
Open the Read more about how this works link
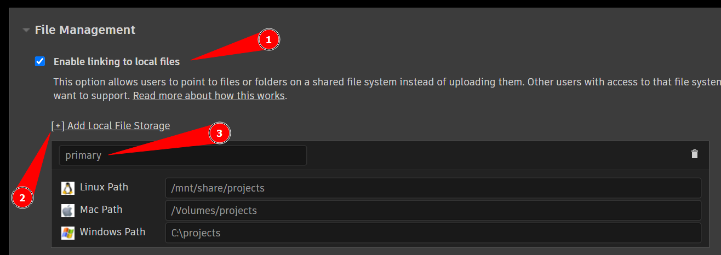[209, 95]
